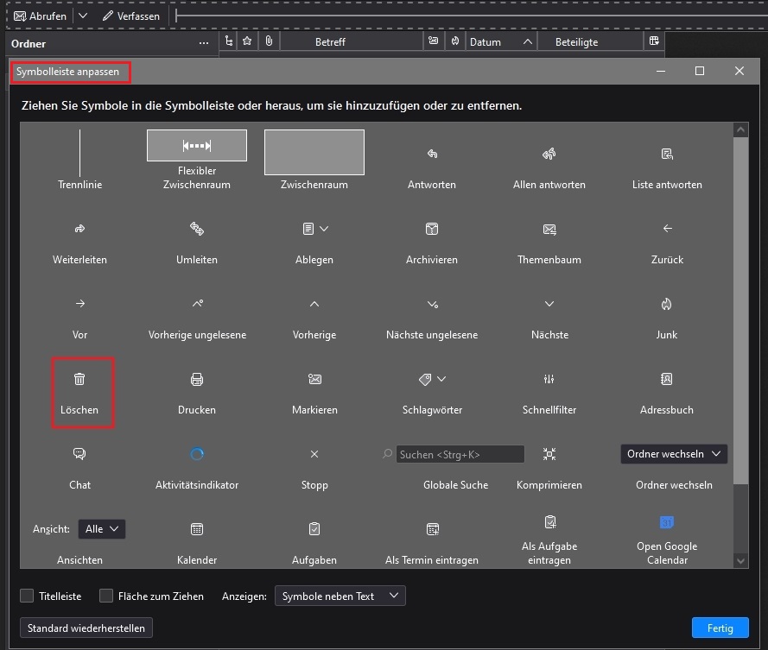Toggle the Fläche zum Ziehen checkbox
This screenshot has height=650, width=768.
tap(105, 596)
